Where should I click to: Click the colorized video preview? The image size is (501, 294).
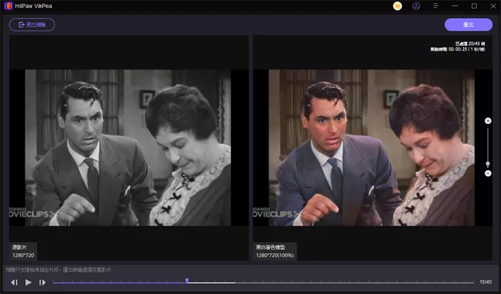(371, 147)
